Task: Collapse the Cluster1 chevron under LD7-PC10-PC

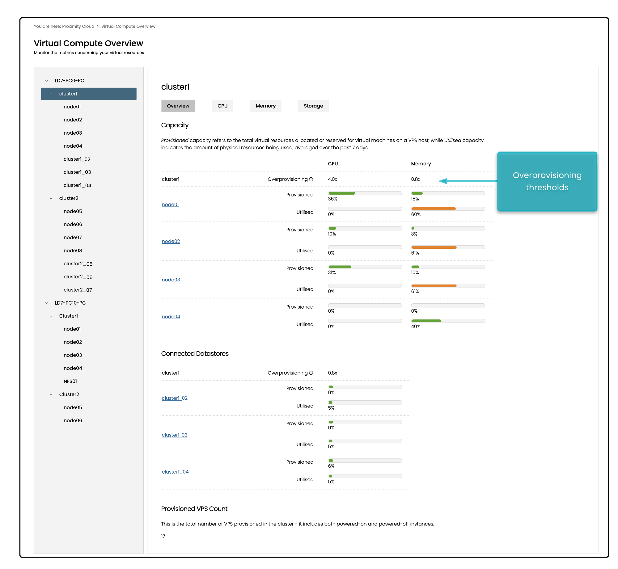Action: click(x=51, y=316)
